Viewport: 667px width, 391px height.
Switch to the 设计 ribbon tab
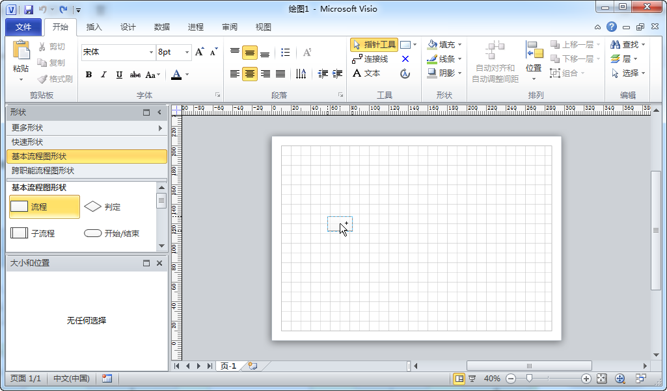coord(128,27)
